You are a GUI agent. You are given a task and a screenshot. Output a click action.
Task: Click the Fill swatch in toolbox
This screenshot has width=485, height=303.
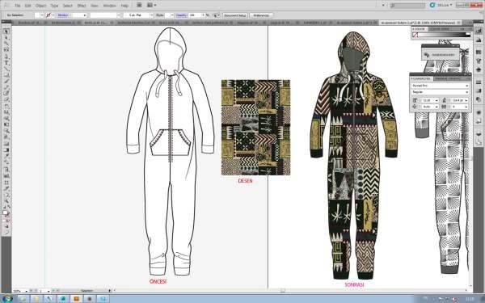(5, 213)
